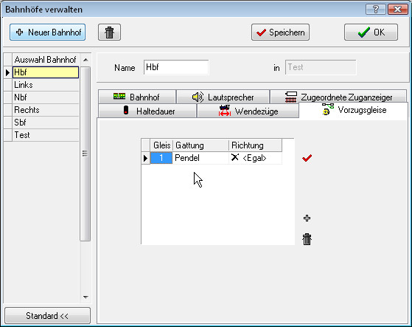Switch to the Lautsprecher tab
This screenshot has width=412, height=327.
pyautogui.click(x=223, y=97)
